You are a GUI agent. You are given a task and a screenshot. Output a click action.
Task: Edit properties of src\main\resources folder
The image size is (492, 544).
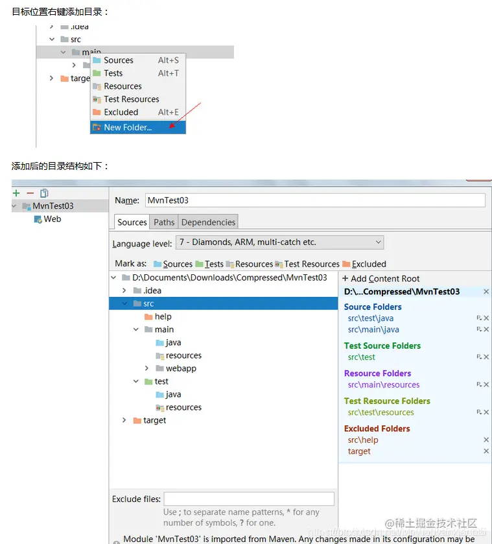479,384
